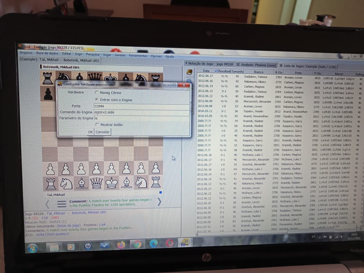Screen dimensions: 364x273
Task: Open the Editar menu
Action: coord(66,54)
